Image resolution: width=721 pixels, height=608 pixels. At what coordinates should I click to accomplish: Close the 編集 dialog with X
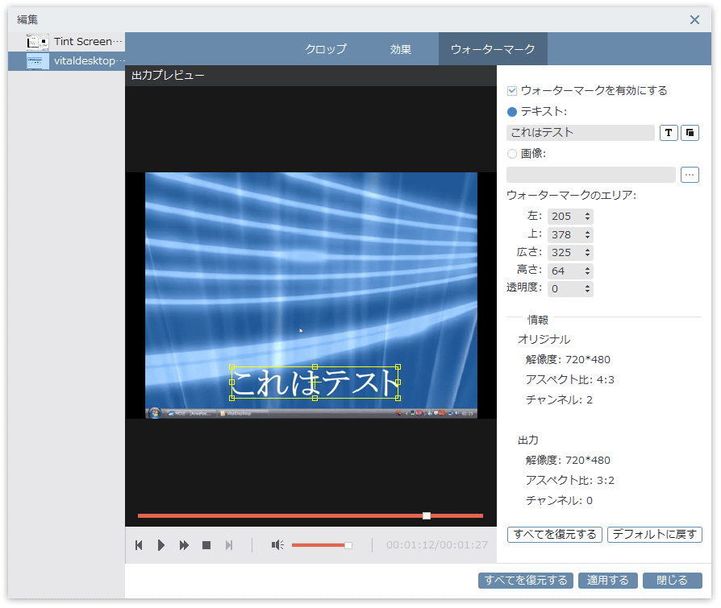coord(694,20)
